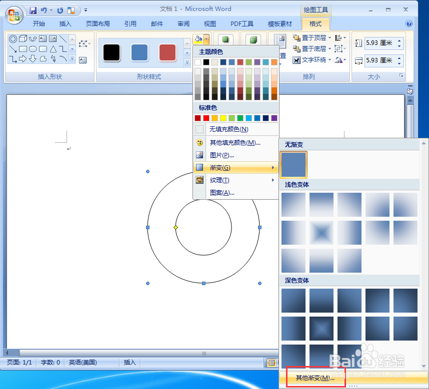Open the Align objects dropdown
The height and width of the screenshot is (389, 429).
340,37
